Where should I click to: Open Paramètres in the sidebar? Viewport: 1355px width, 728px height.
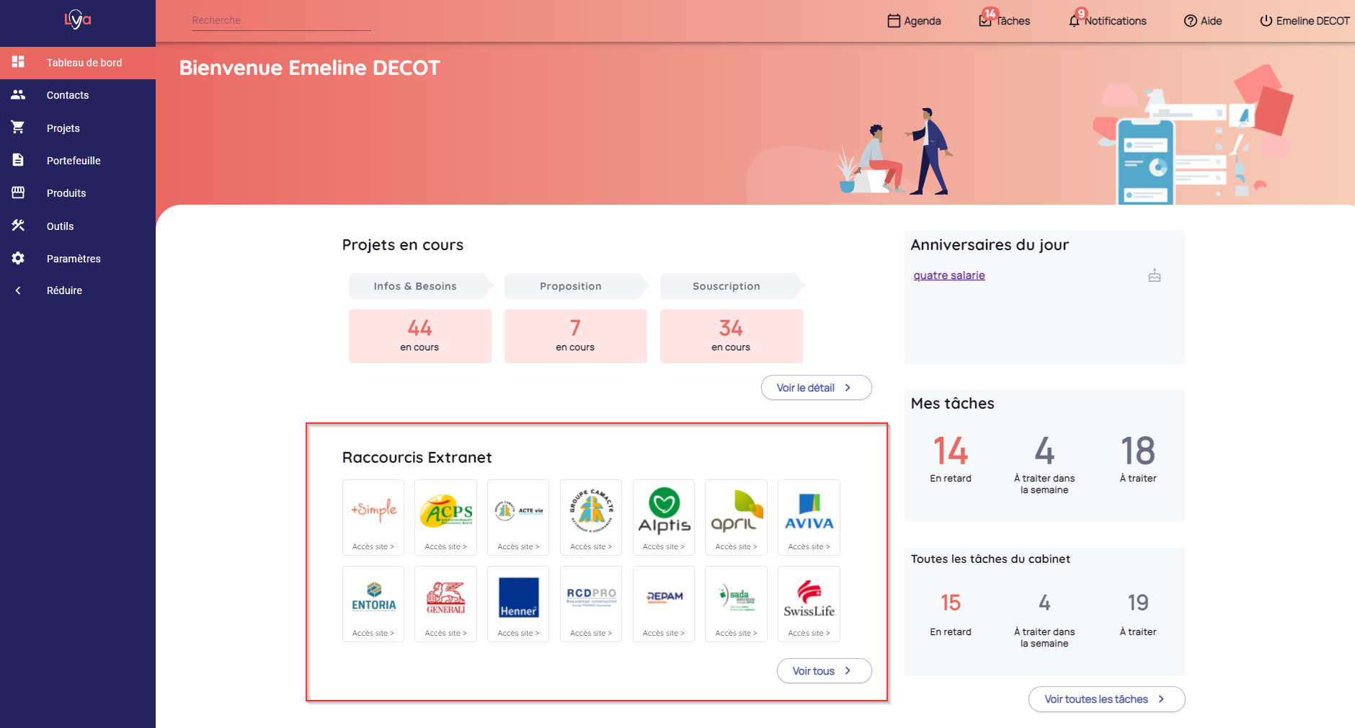pos(74,259)
